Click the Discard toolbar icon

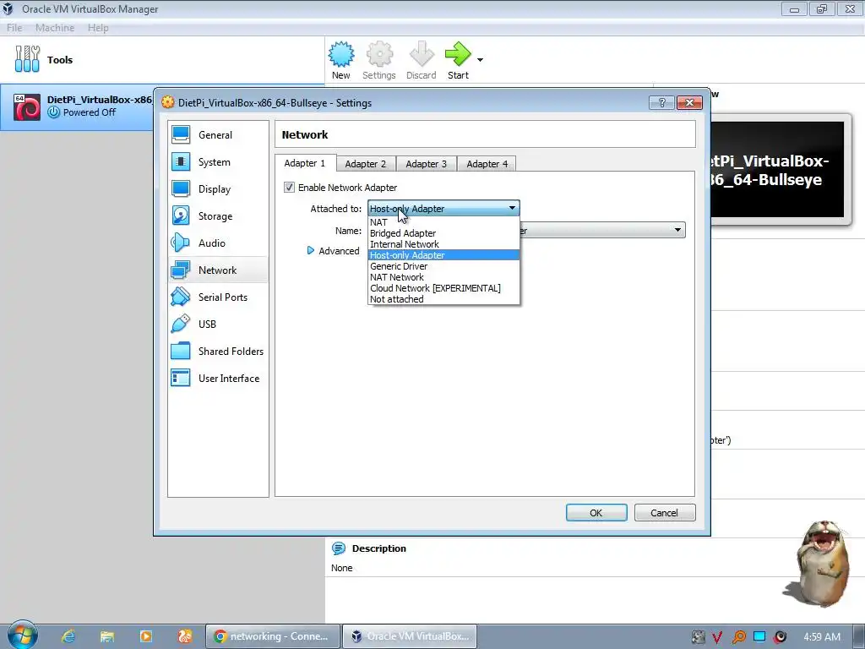[421, 60]
